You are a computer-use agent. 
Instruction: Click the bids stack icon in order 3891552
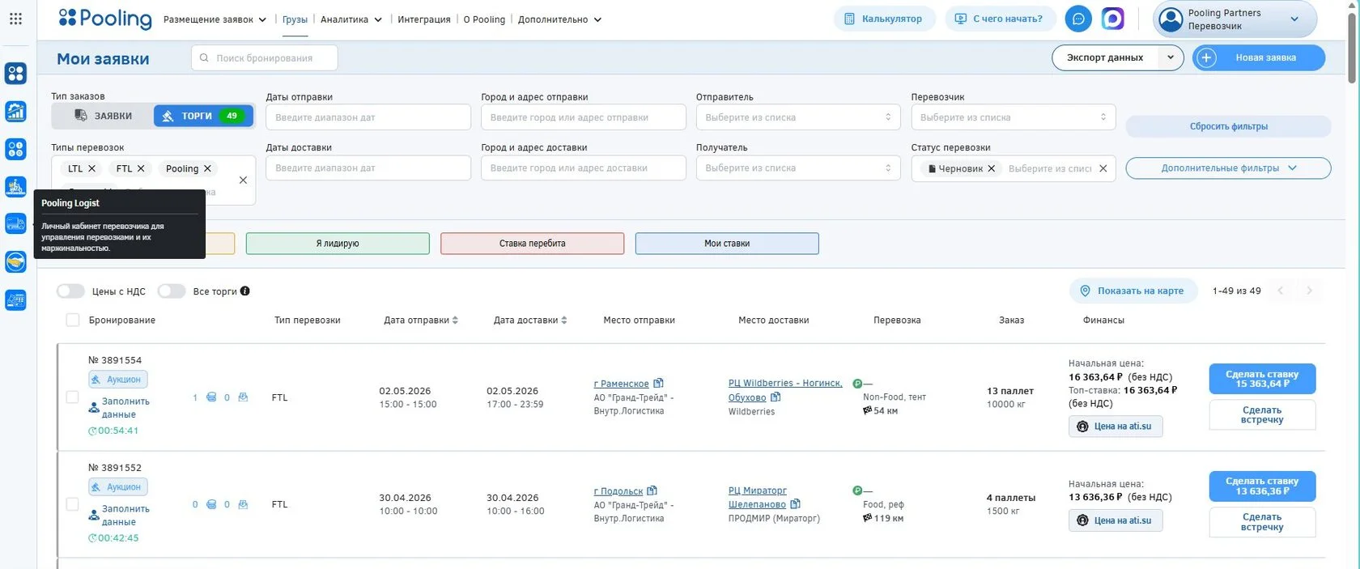point(211,504)
